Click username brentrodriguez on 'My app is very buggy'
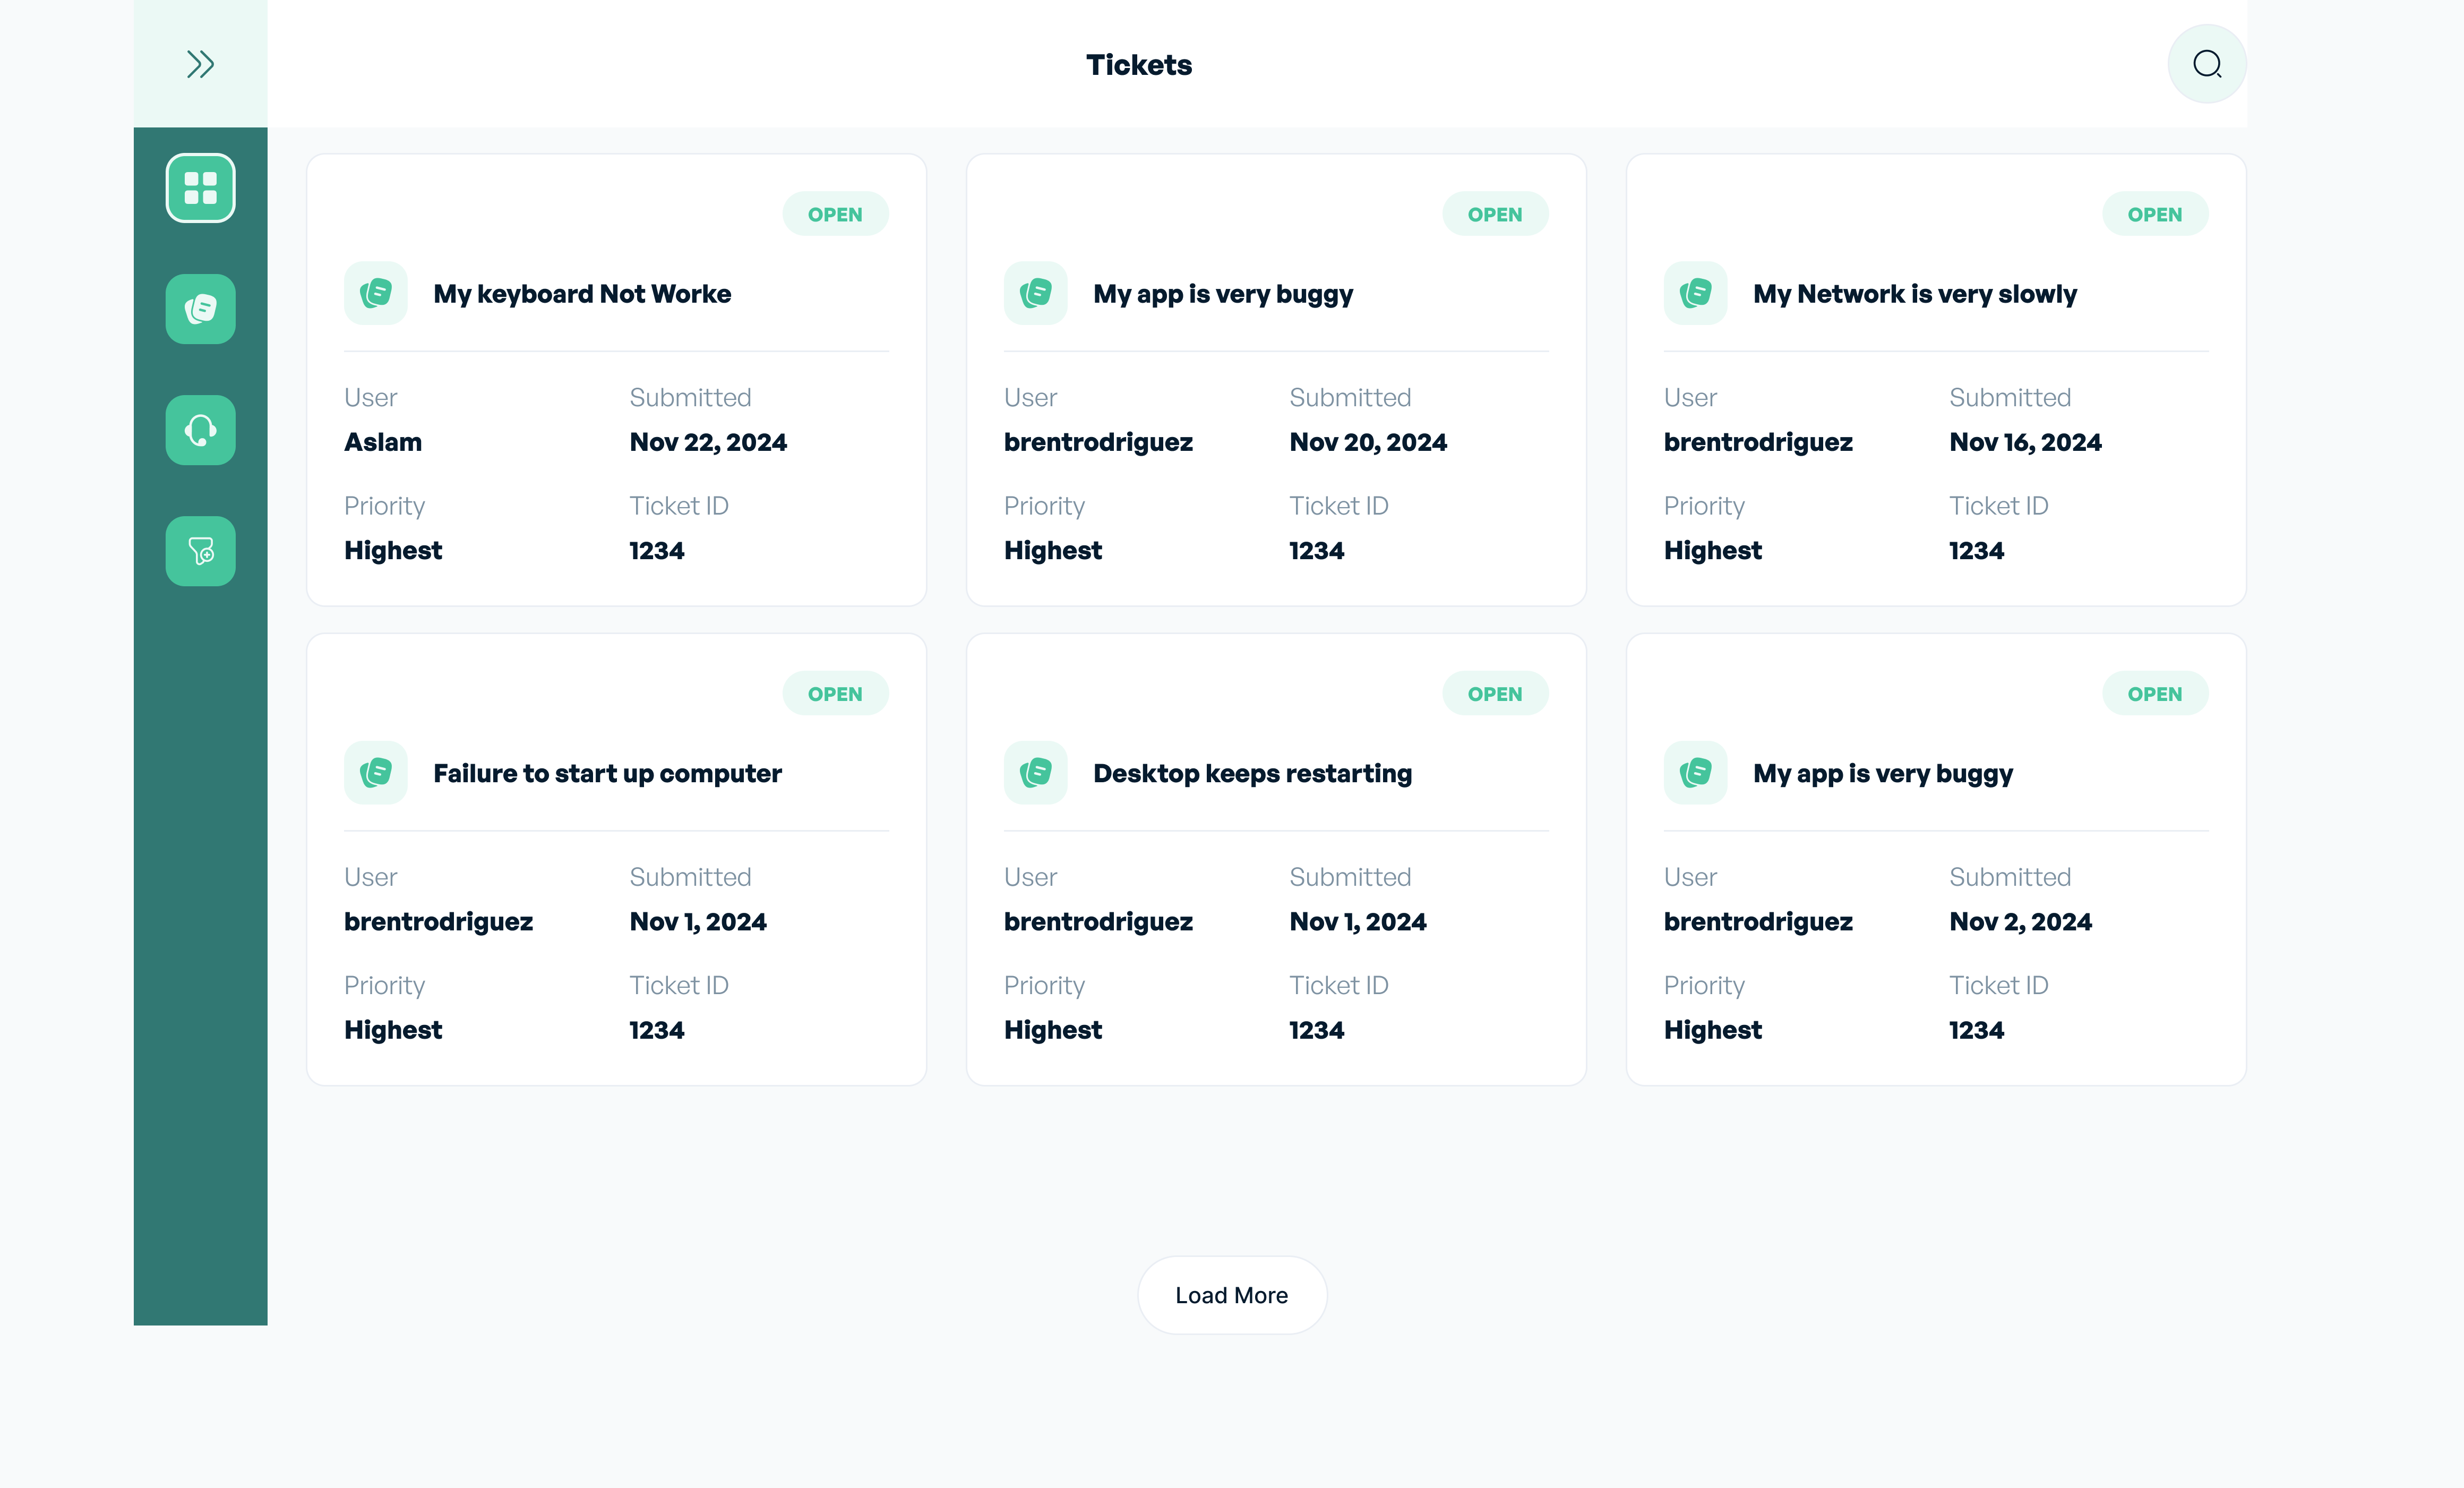The image size is (2464, 1488). (1098, 441)
